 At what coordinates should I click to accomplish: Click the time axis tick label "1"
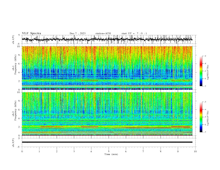tap(39, 151)
